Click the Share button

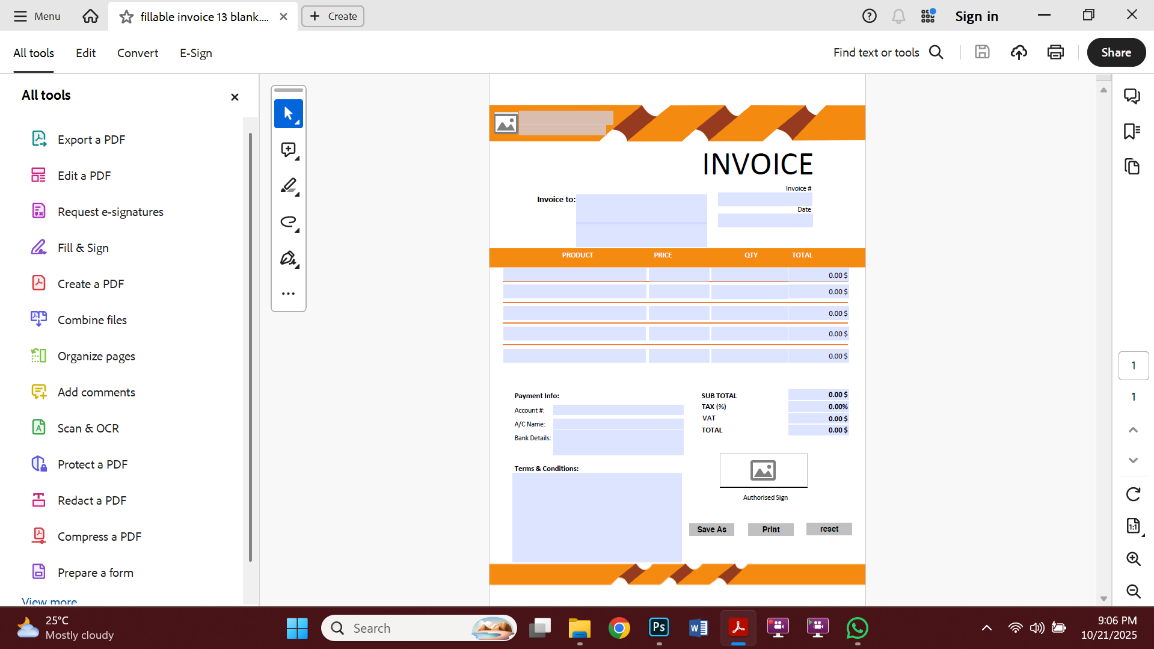coord(1116,52)
